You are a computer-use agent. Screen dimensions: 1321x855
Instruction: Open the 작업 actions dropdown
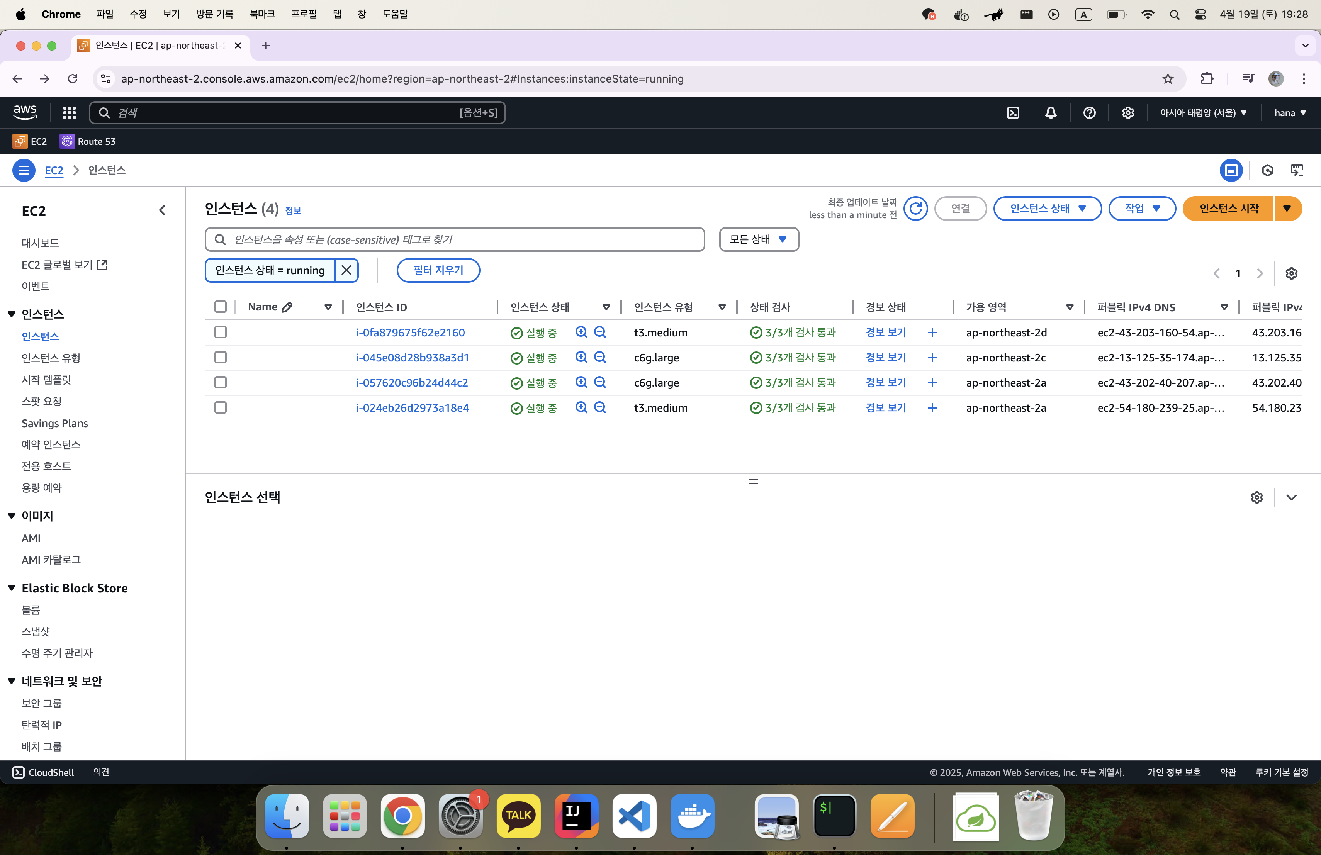[1142, 209]
